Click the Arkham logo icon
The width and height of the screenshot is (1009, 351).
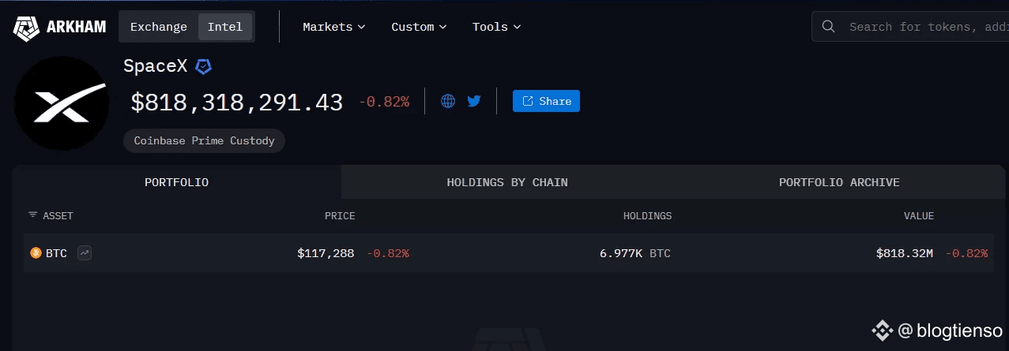click(x=26, y=27)
